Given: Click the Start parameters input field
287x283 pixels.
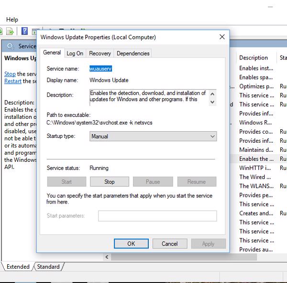Looking at the screenshot, I should [157, 216].
